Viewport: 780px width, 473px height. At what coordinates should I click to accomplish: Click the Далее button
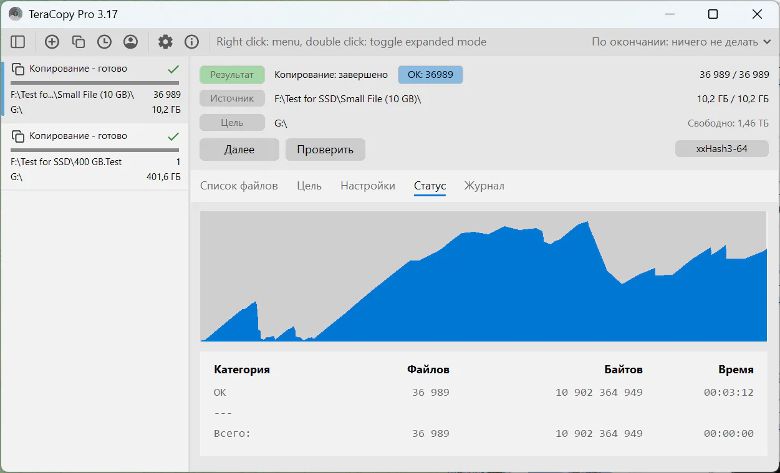coord(239,150)
